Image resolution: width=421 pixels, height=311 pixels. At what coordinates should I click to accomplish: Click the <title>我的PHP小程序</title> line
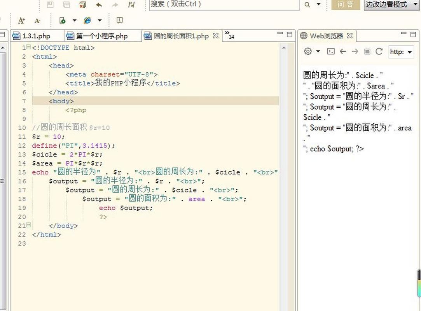point(123,83)
